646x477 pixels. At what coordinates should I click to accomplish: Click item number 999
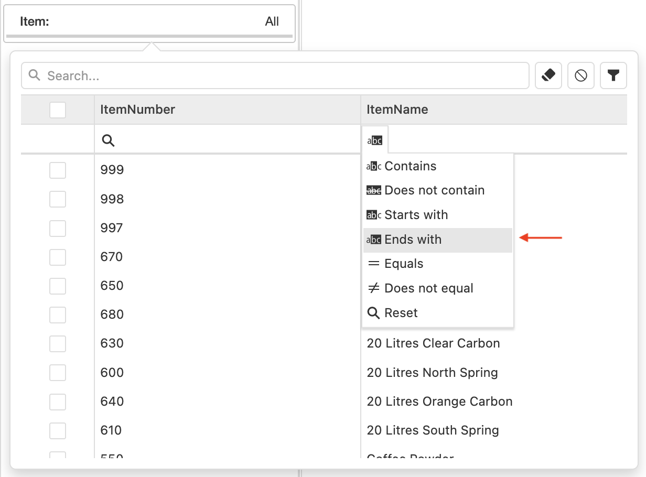[x=112, y=170]
